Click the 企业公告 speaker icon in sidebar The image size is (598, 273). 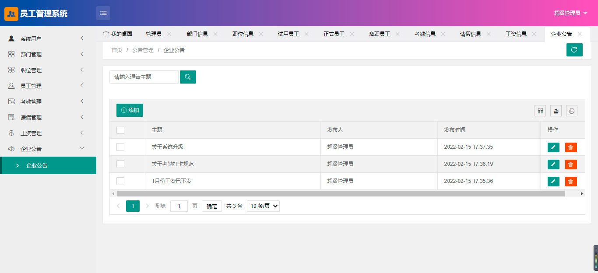[x=11, y=149]
